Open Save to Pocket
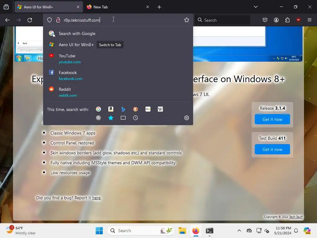This screenshot has height=238, width=317. (x=265, y=20)
